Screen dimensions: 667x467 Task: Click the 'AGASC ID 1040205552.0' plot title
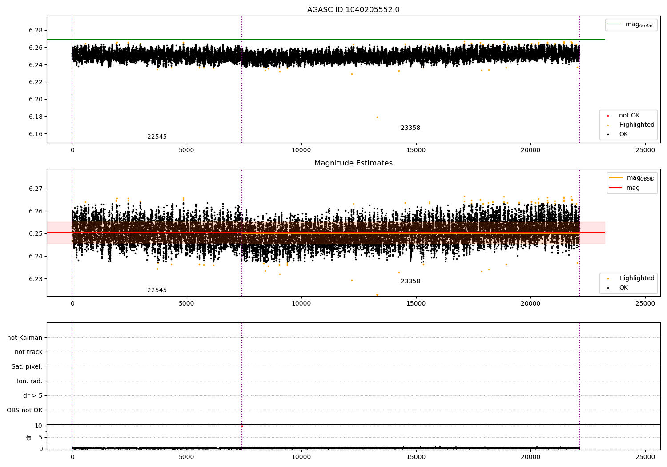[353, 10]
